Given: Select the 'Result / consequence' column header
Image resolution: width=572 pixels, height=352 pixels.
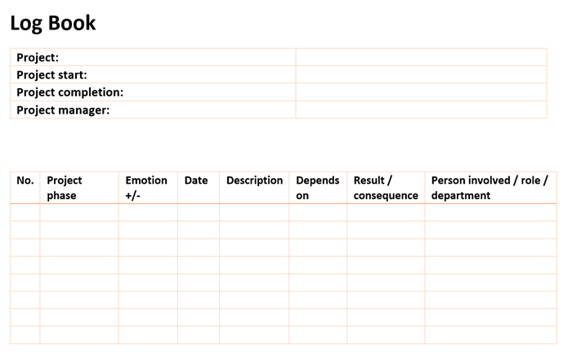Looking at the screenshot, I should (386, 188).
